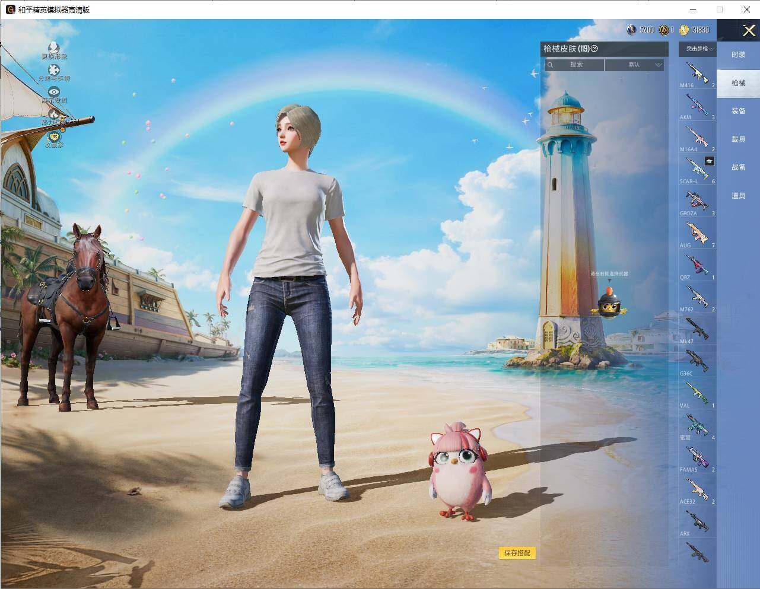Viewport: 760px width, 589px height.
Task: Select the VAL weapon skin entry
Action: coord(698,394)
